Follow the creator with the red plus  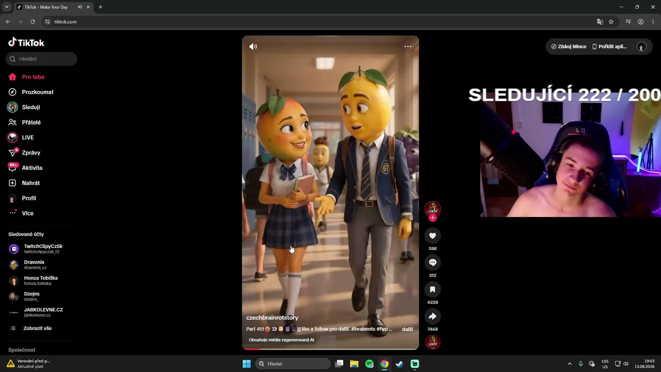point(433,218)
